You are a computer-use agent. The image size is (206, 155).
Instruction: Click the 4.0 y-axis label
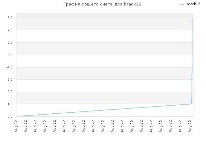pyautogui.click(x=10, y=67)
